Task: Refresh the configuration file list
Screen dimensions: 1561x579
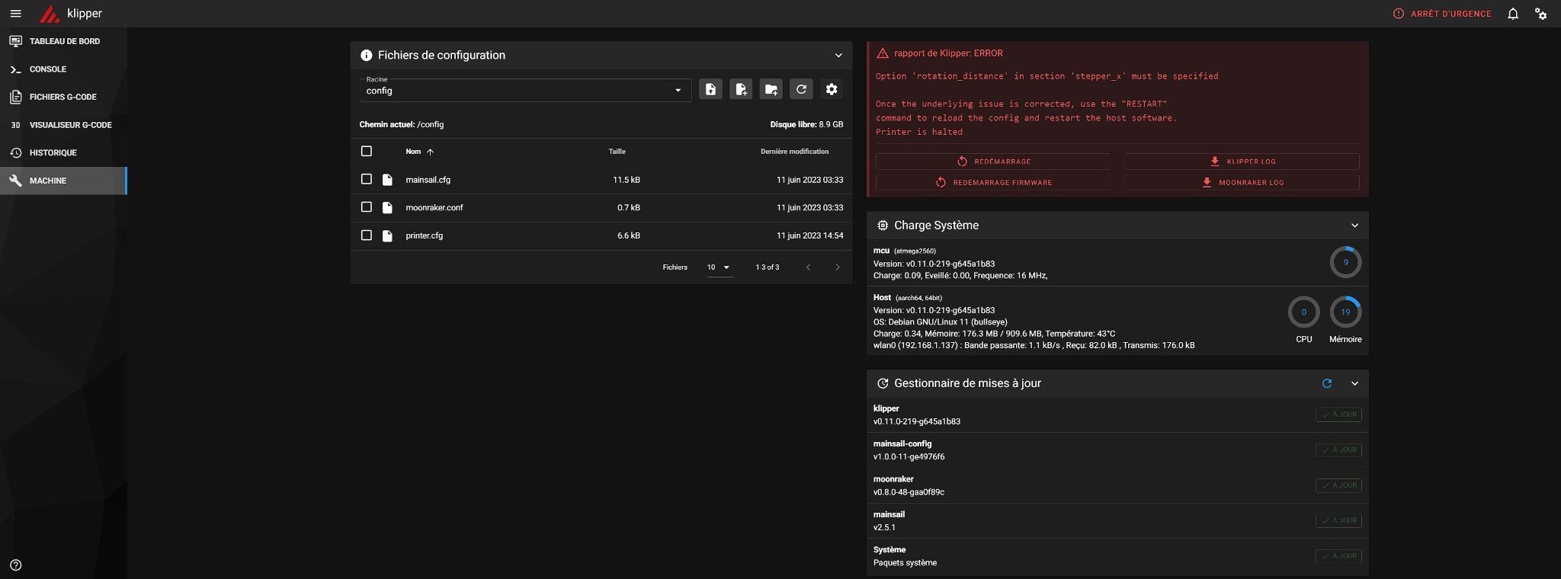Action: 801,90
